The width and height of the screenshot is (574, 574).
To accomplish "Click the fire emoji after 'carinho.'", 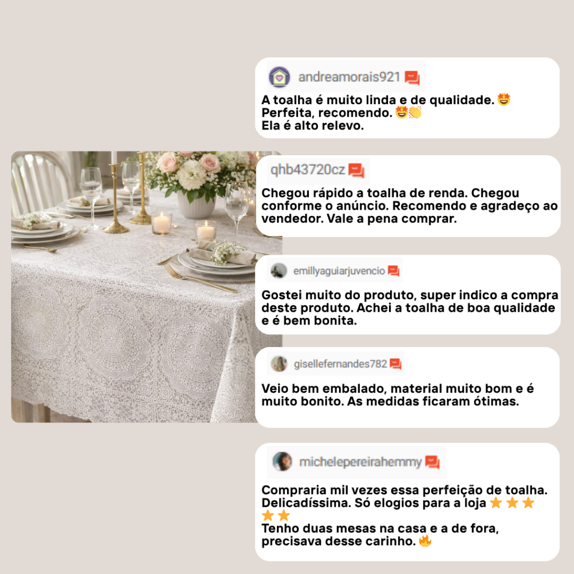I will (425, 541).
